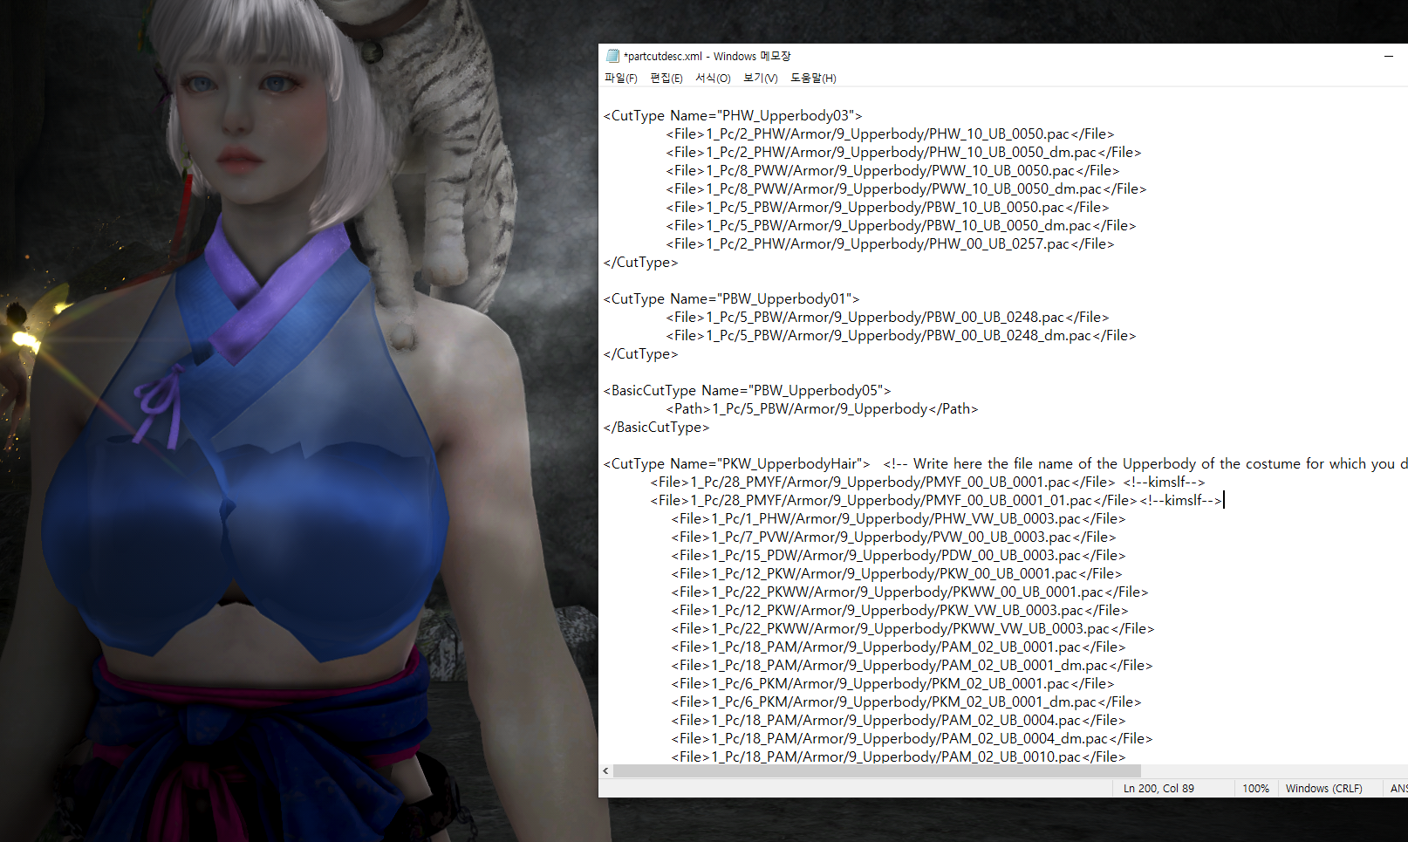Open the 서식(O) menu
Image resolution: width=1408 pixels, height=842 pixels.
tap(712, 79)
